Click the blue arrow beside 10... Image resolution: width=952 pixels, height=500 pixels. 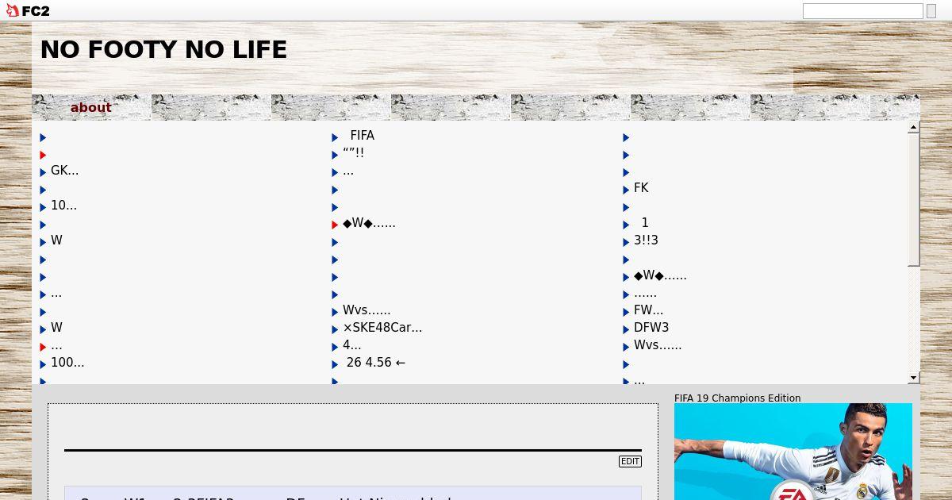tap(43, 207)
